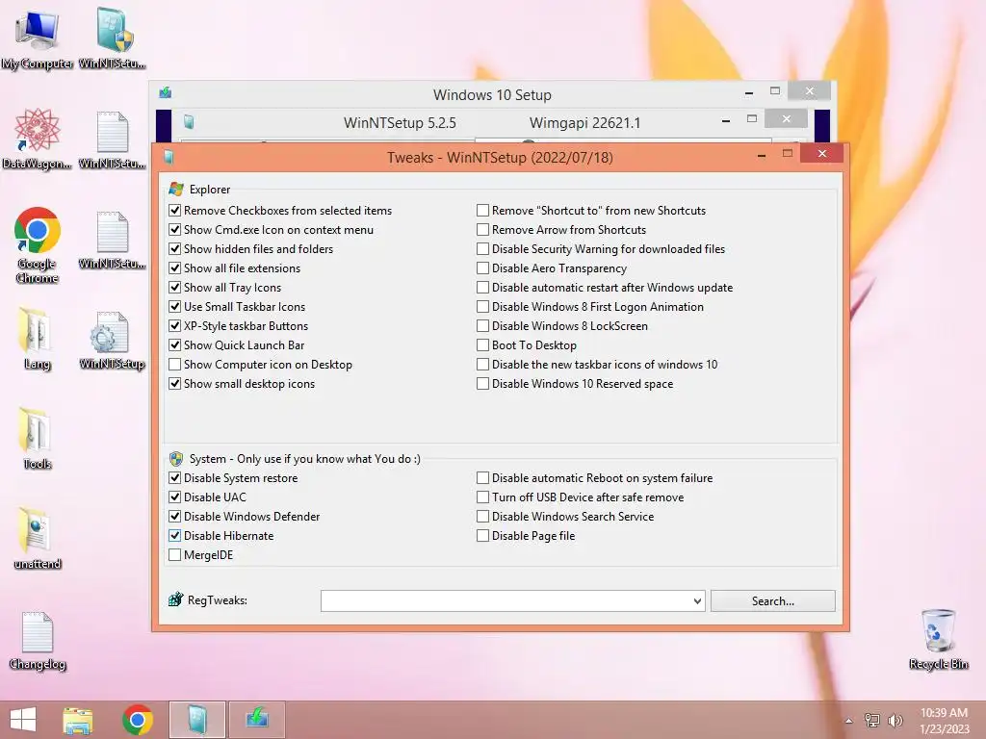Uncheck Disable Windows Defender
The image size is (986, 739).
(x=175, y=517)
